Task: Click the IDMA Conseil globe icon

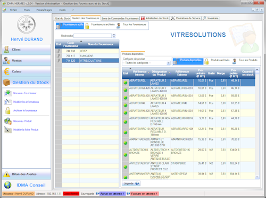Action: click(8, 185)
